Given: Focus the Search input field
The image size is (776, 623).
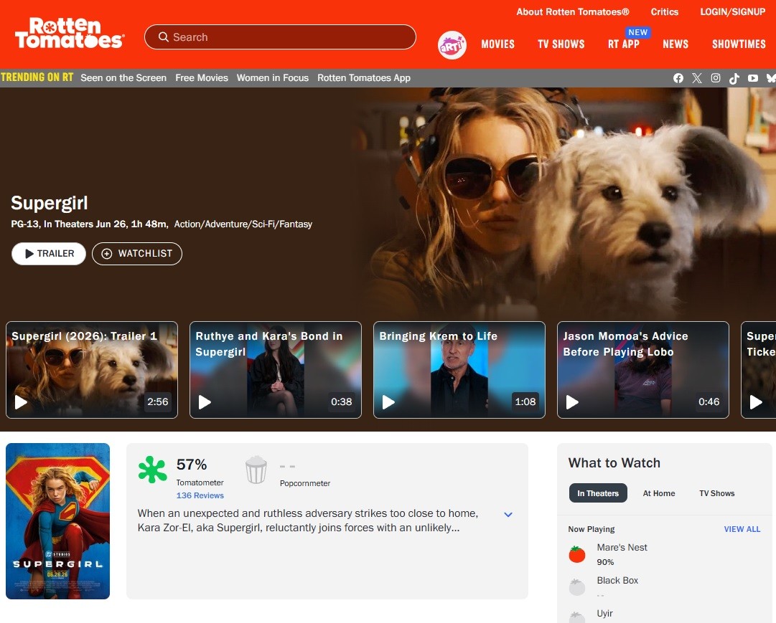Looking at the screenshot, I should coord(280,37).
